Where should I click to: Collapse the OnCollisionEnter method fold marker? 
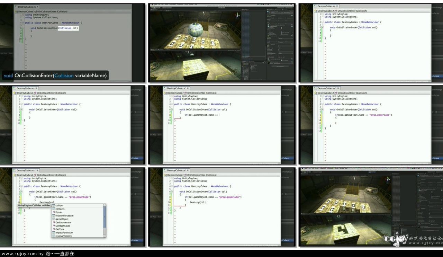[x=23, y=28]
